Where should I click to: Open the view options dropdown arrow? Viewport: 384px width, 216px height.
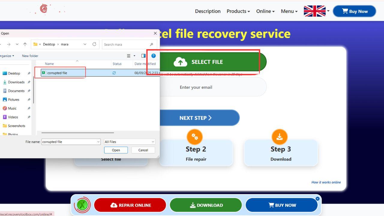(x=134, y=56)
